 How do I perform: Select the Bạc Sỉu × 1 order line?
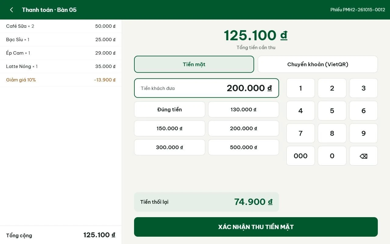[61, 40]
